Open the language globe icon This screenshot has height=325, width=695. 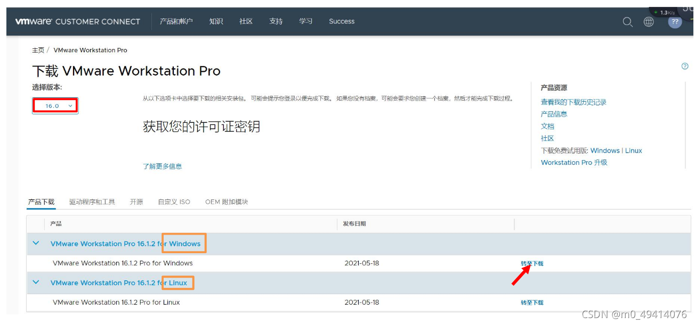coord(649,22)
